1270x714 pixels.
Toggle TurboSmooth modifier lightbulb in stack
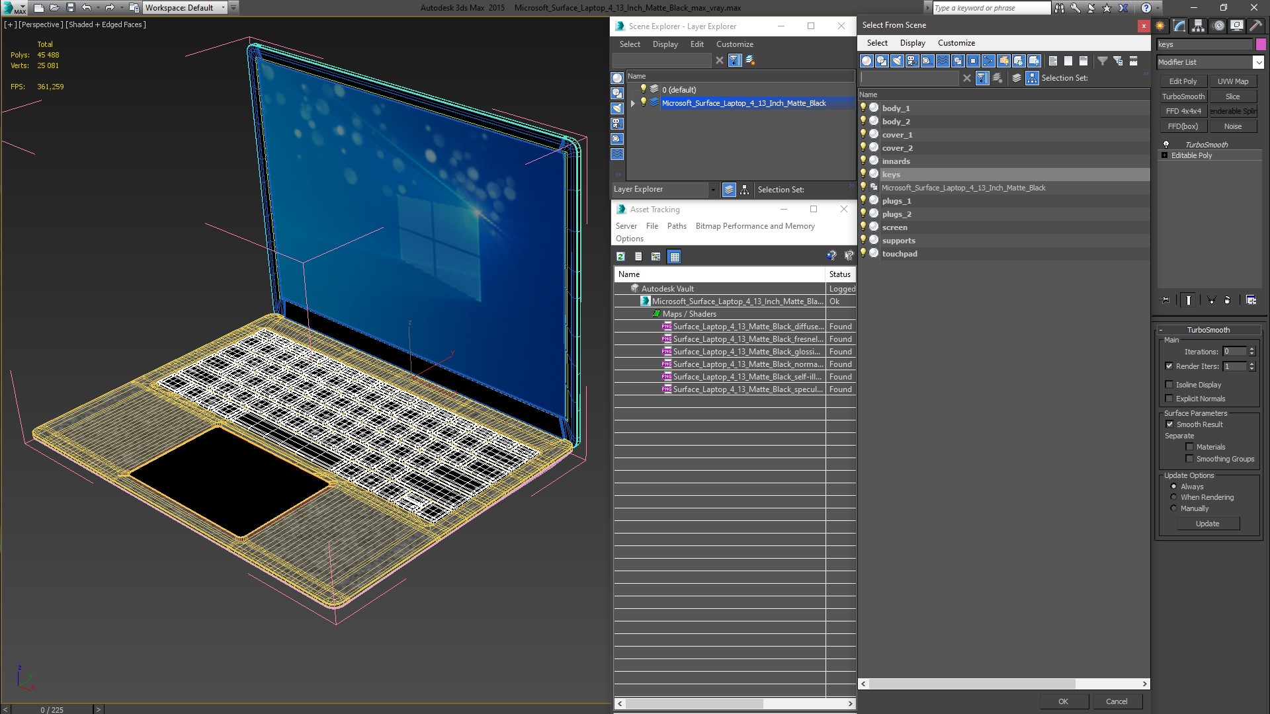(x=1166, y=144)
